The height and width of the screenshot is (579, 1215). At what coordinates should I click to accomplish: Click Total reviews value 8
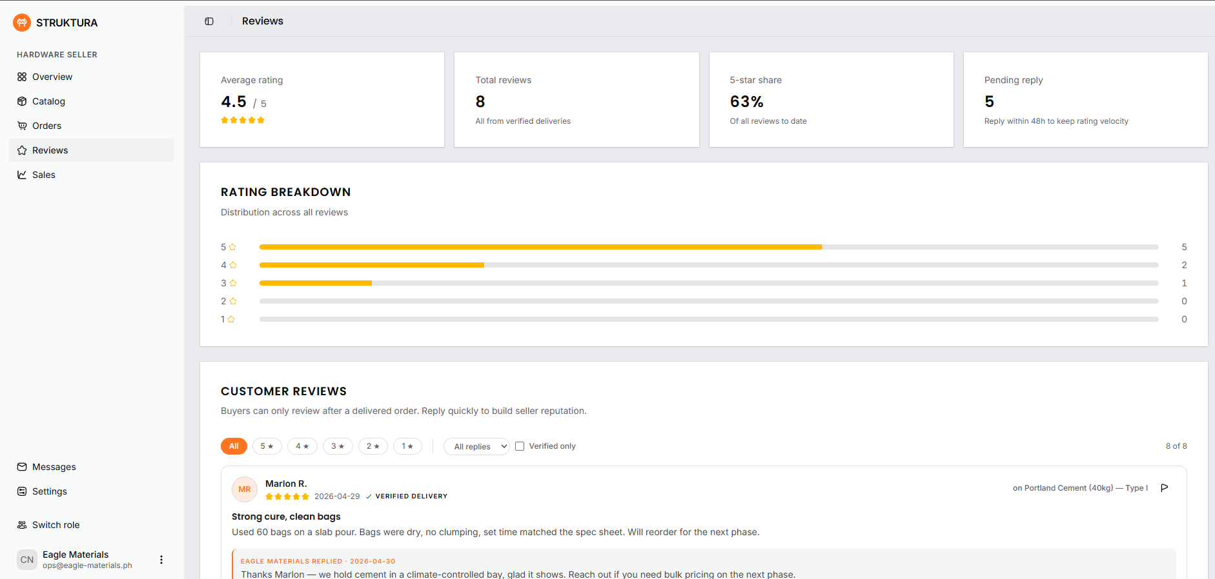click(480, 102)
